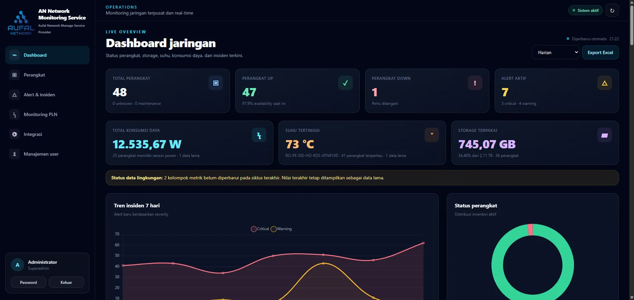Click the Administrator avatar circle
The height and width of the screenshot is (300, 634).
pos(17,265)
